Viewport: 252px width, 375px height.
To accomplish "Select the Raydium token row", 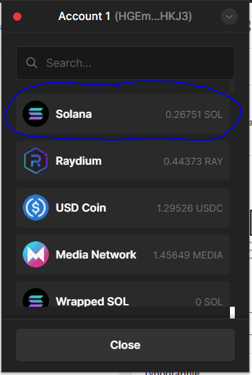I will coord(123,161).
